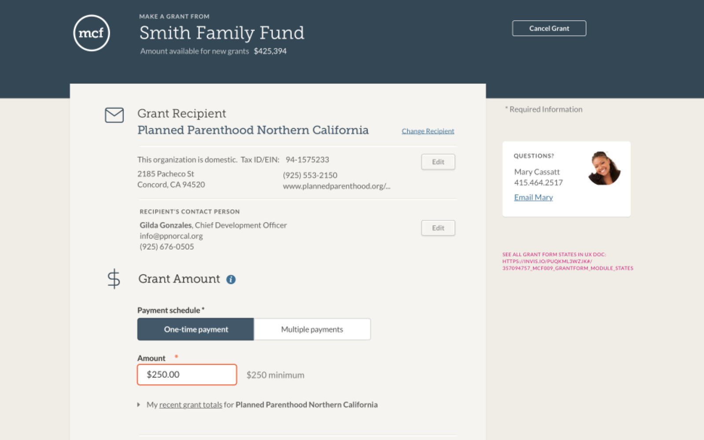This screenshot has width=704, height=440.
Task: Click the Smith Family Fund title
Action: 222,33
